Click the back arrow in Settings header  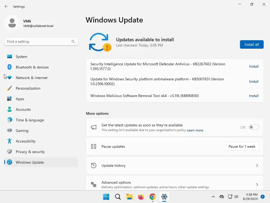click(6, 6)
